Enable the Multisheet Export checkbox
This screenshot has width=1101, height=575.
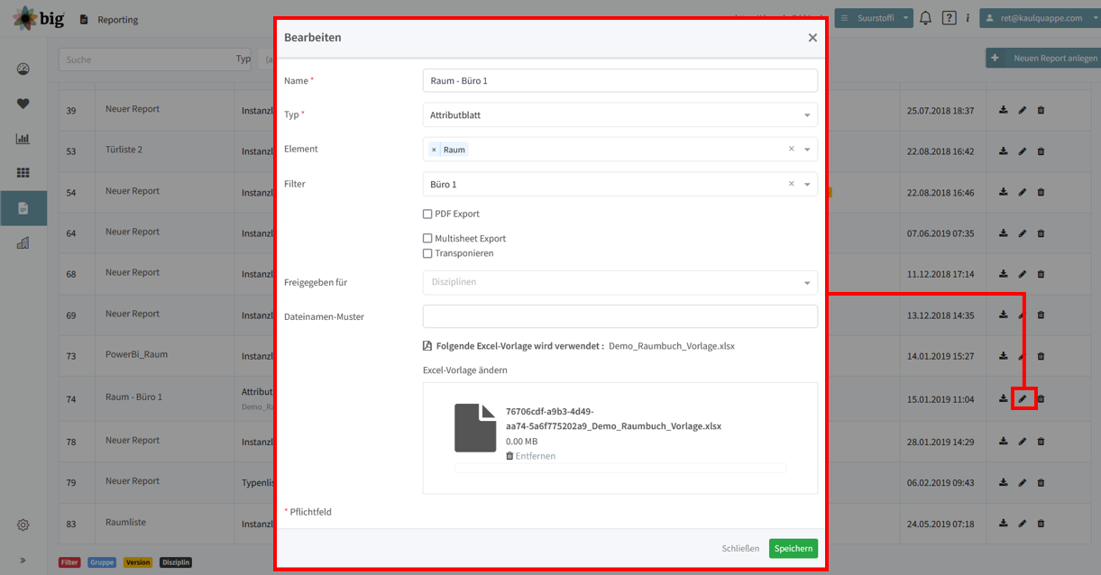click(x=427, y=239)
